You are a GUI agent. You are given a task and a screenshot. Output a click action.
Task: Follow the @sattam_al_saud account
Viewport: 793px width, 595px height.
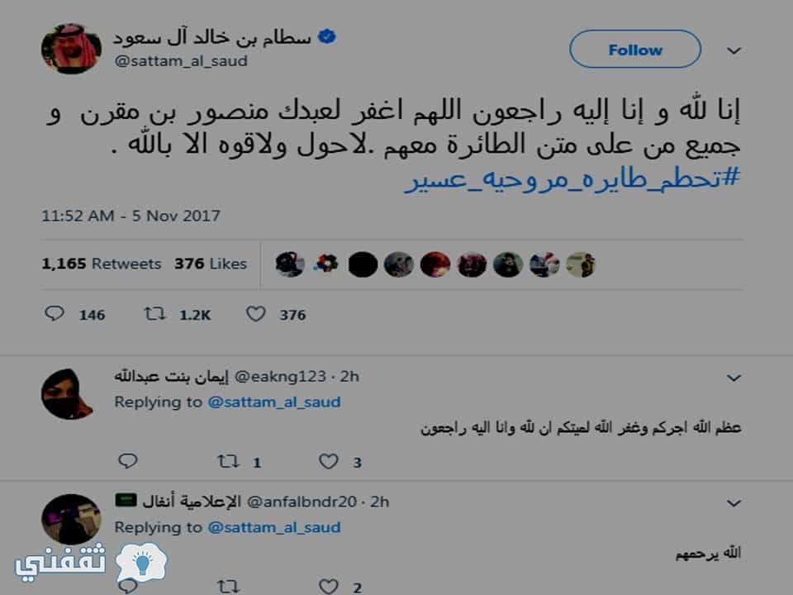(x=635, y=49)
